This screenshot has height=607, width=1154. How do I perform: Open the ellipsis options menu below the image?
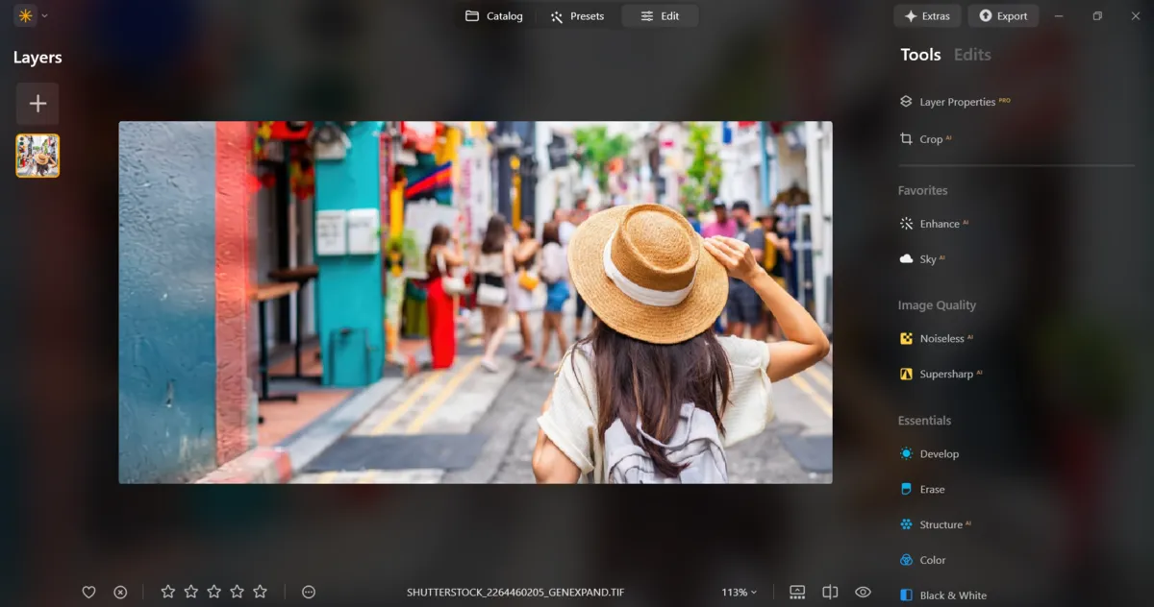pyautogui.click(x=308, y=592)
